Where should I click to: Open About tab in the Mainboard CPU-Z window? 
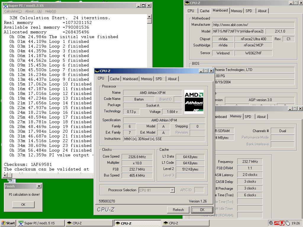point(262,11)
